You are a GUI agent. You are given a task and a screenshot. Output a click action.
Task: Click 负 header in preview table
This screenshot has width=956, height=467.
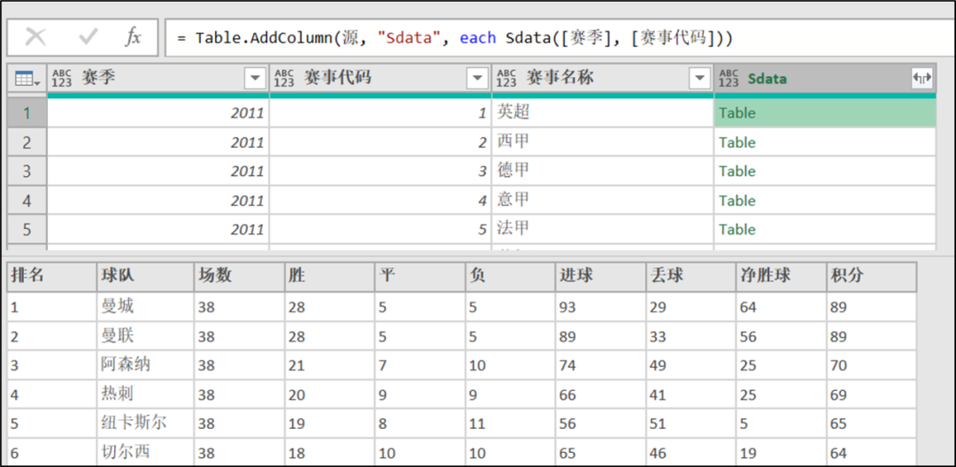(511, 277)
